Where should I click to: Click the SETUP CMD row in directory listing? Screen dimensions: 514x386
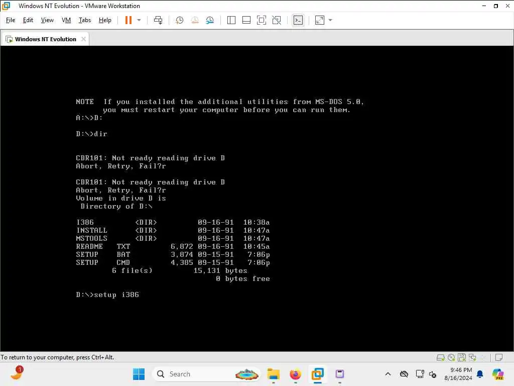[x=173, y=262]
